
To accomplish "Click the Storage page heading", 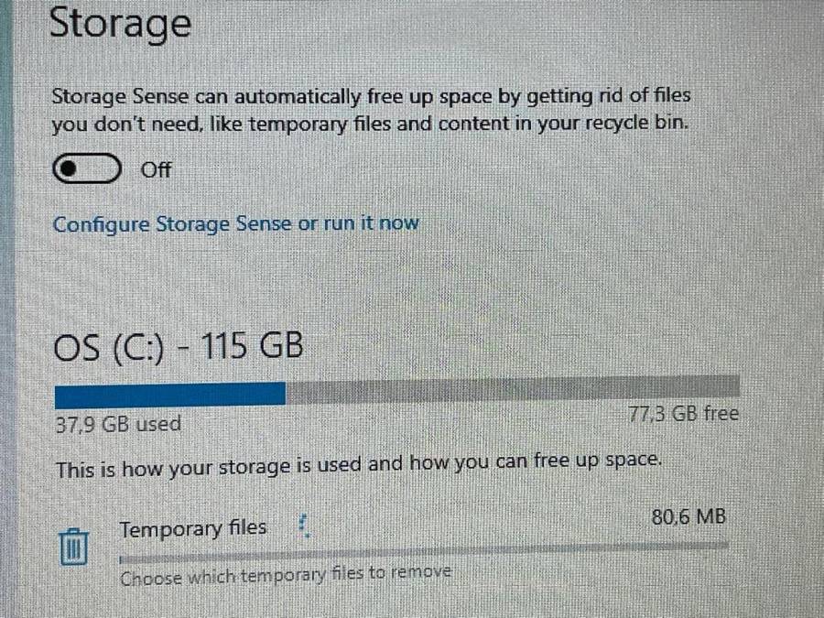I will [x=120, y=24].
